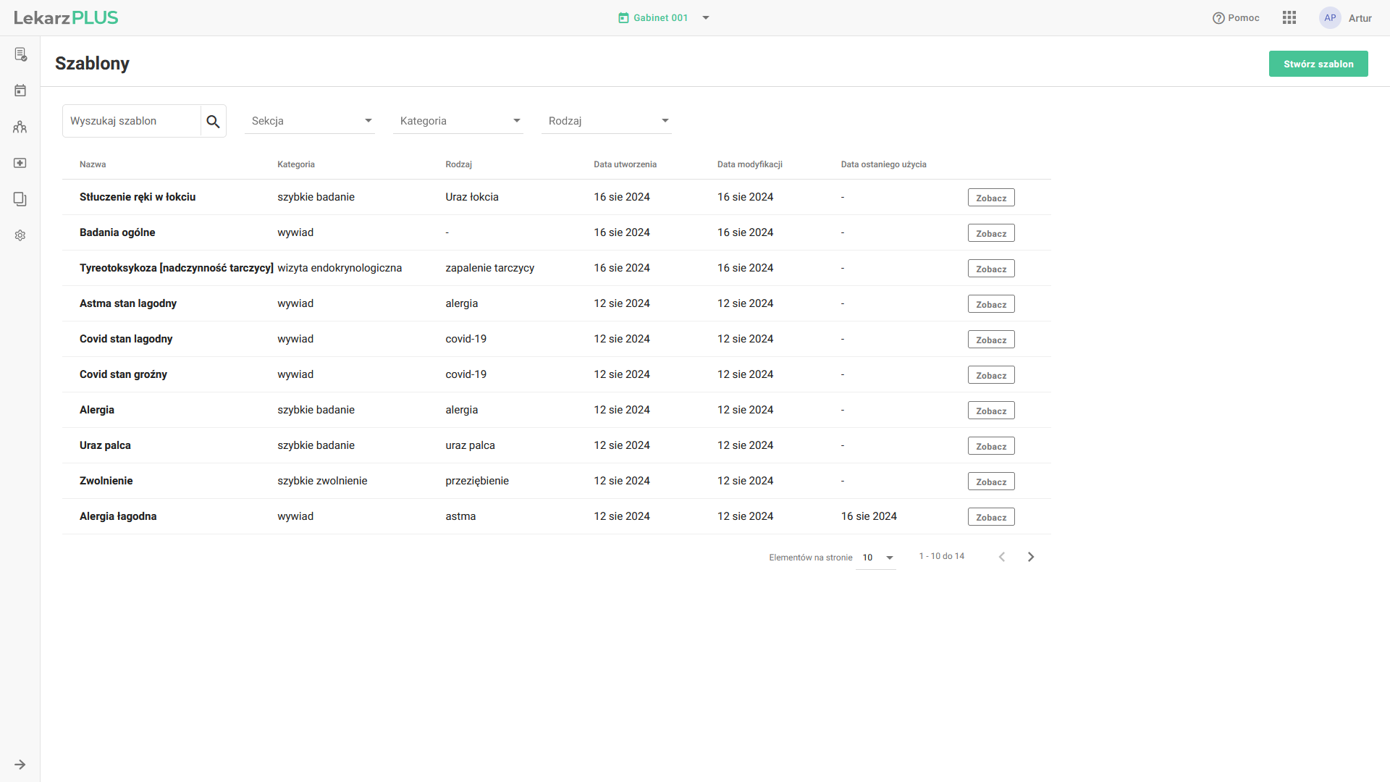Click the templates copy icon in sidebar
This screenshot has width=1390, height=782.
coord(20,199)
